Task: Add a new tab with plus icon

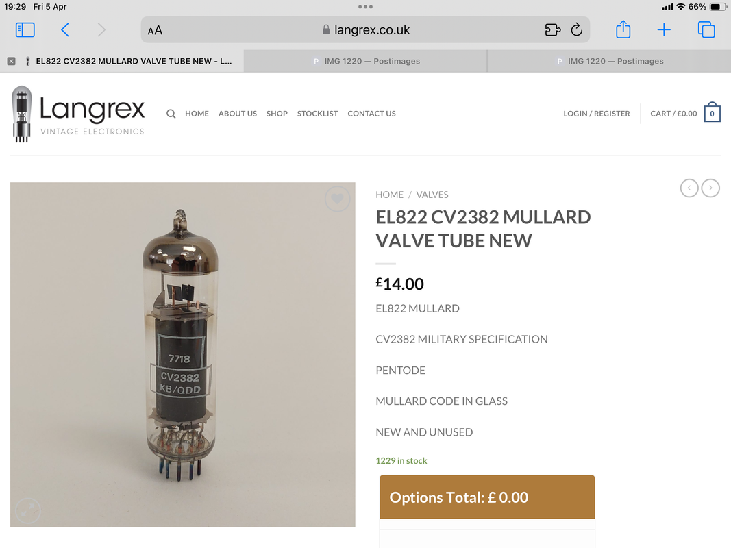Action: (x=664, y=30)
